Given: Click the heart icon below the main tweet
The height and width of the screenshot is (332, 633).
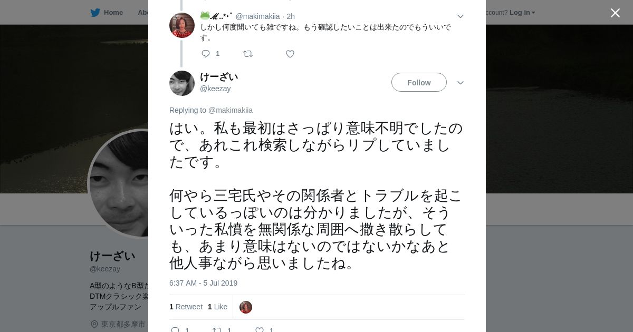Looking at the screenshot, I should tap(260, 330).
